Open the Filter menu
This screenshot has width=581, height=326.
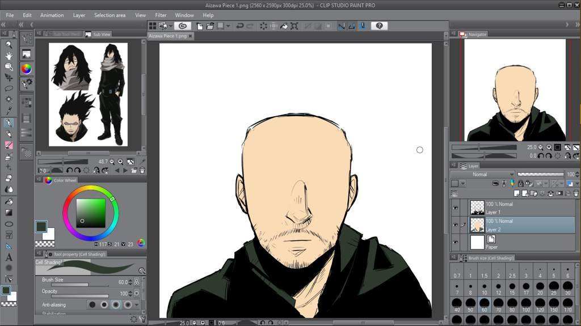coord(161,15)
